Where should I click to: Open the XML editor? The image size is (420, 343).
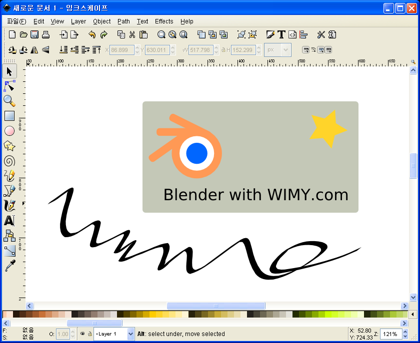pyautogui.click(x=292, y=34)
